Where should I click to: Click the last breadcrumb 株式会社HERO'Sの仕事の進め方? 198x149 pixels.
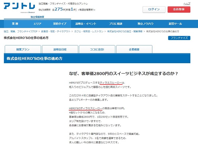163,31
